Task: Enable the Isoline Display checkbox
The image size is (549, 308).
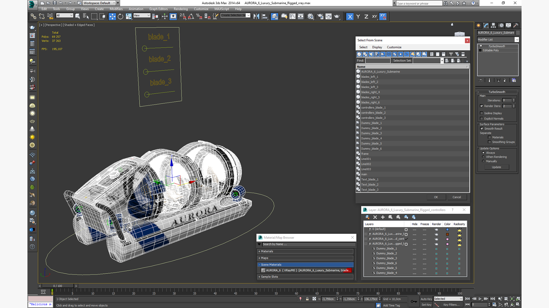Action: (482, 113)
